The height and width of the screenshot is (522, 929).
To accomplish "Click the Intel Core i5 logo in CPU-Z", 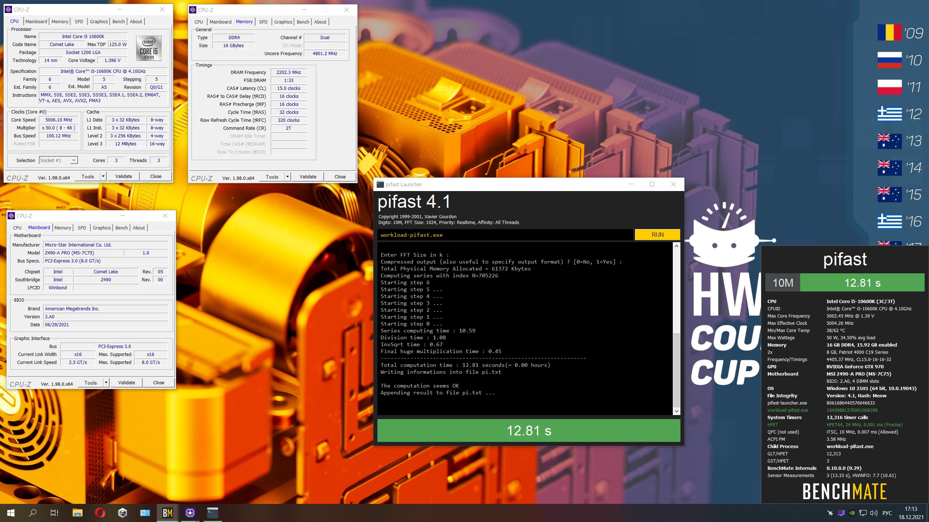I will [x=149, y=49].
